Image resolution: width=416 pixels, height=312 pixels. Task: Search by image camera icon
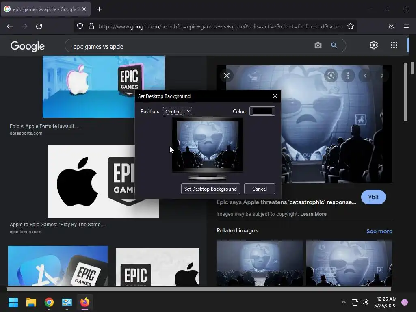(x=318, y=45)
